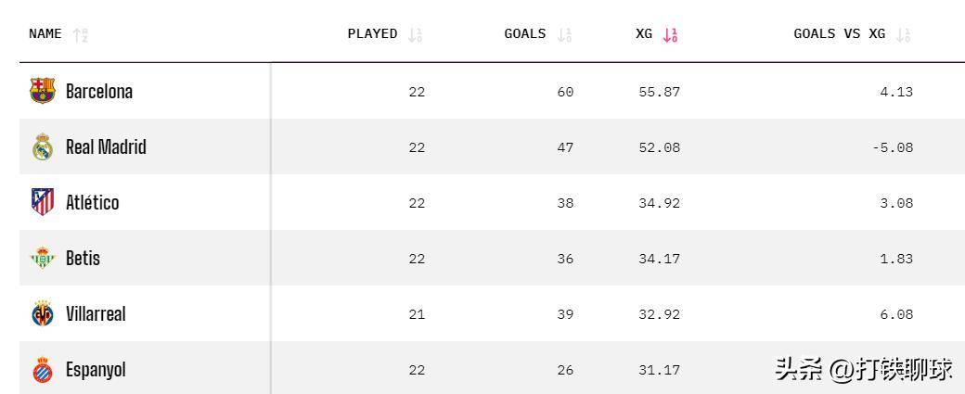This screenshot has width=965, height=394.
Task: Click the Espanyol club crest icon
Action: [43, 369]
